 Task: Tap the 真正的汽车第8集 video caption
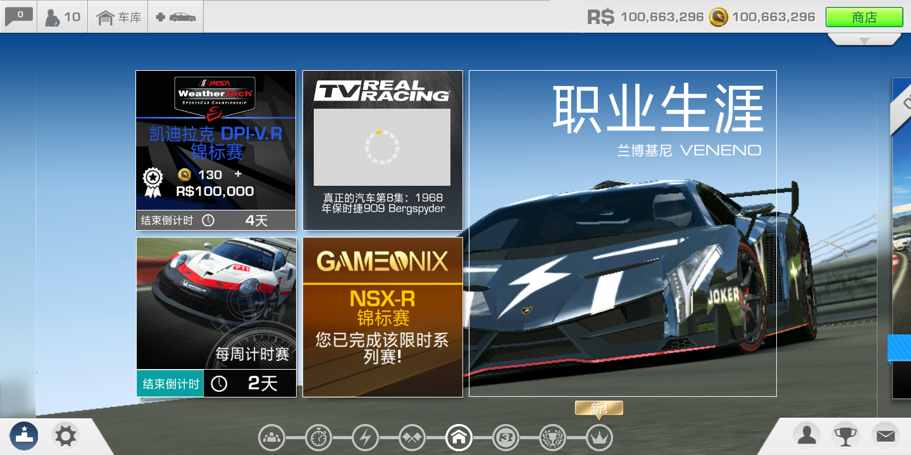click(383, 203)
